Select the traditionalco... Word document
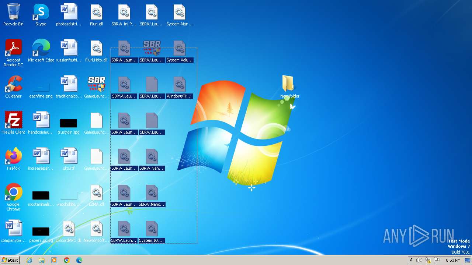The width and height of the screenshot is (472, 265). [69, 87]
